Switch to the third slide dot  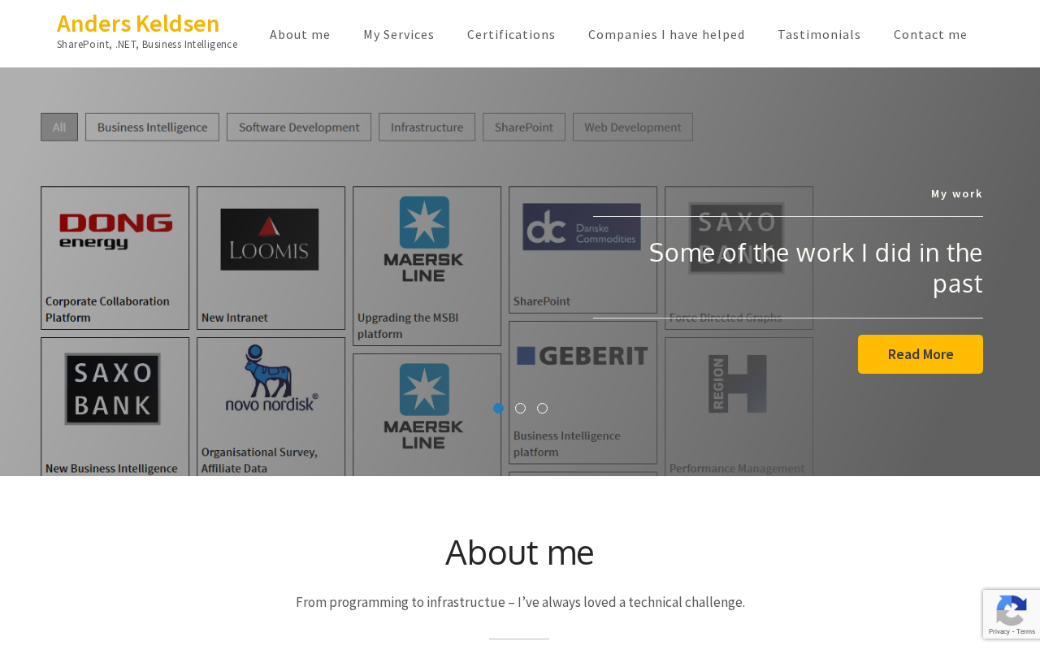[x=542, y=408]
